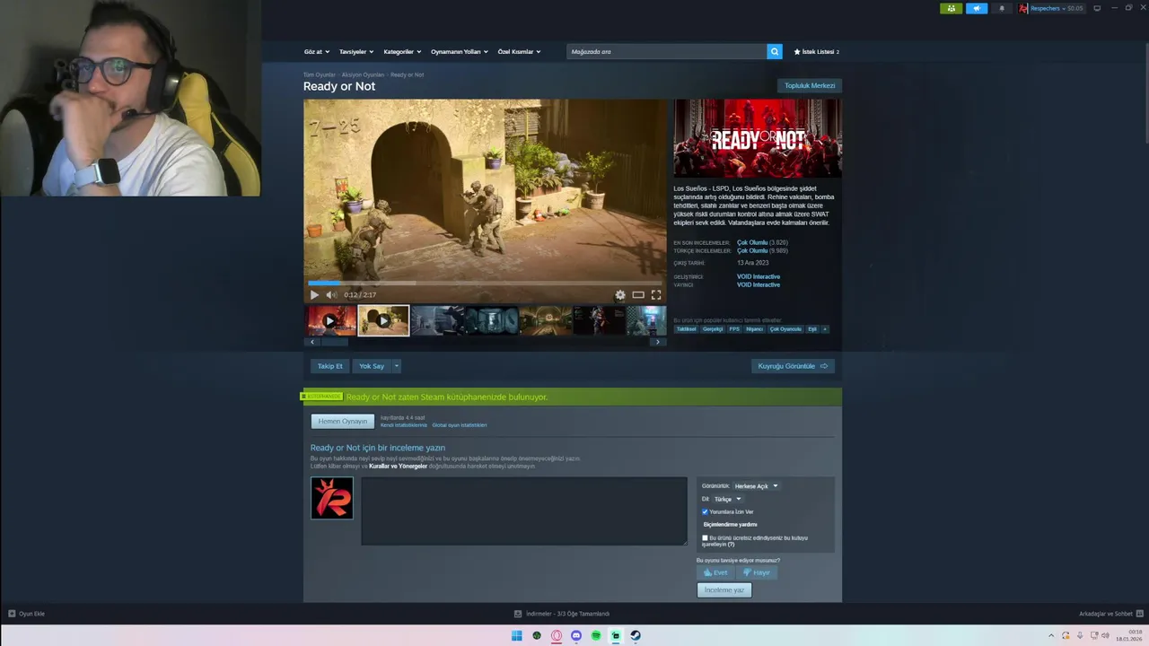Open the video settings gear
The image size is (1149, 646).
click(619, 294)
